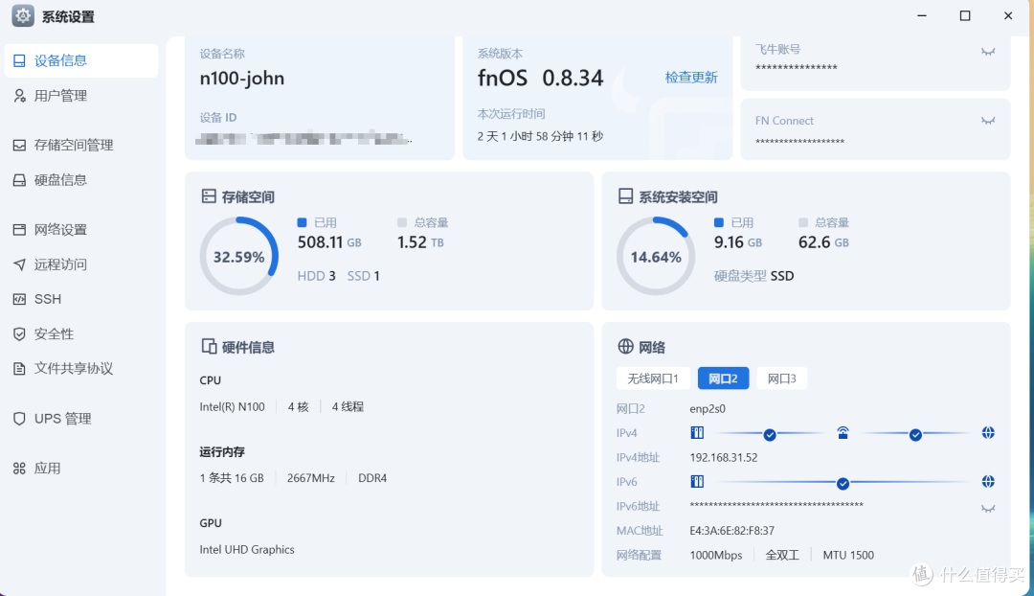1034x596 pixels.
Task: Click the 1.52 TB total capacity value
Action: [x=420, y=242]
